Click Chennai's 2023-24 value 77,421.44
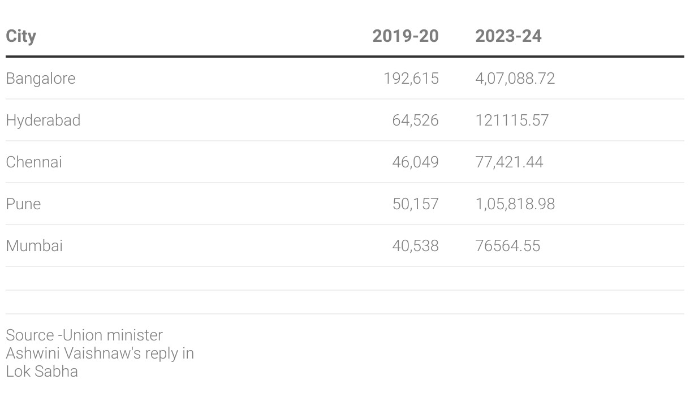Screen dimensions: 690x397 509,162
